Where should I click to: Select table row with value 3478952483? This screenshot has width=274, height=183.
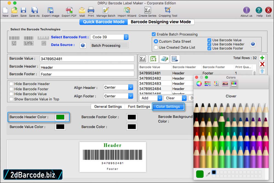(166, 83)
